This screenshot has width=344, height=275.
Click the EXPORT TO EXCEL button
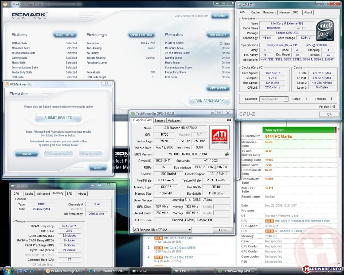[58, 154]
